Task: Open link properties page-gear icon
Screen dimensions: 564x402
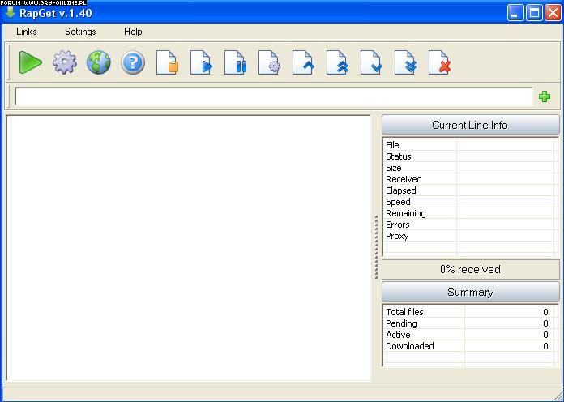Action: [269, 62]
